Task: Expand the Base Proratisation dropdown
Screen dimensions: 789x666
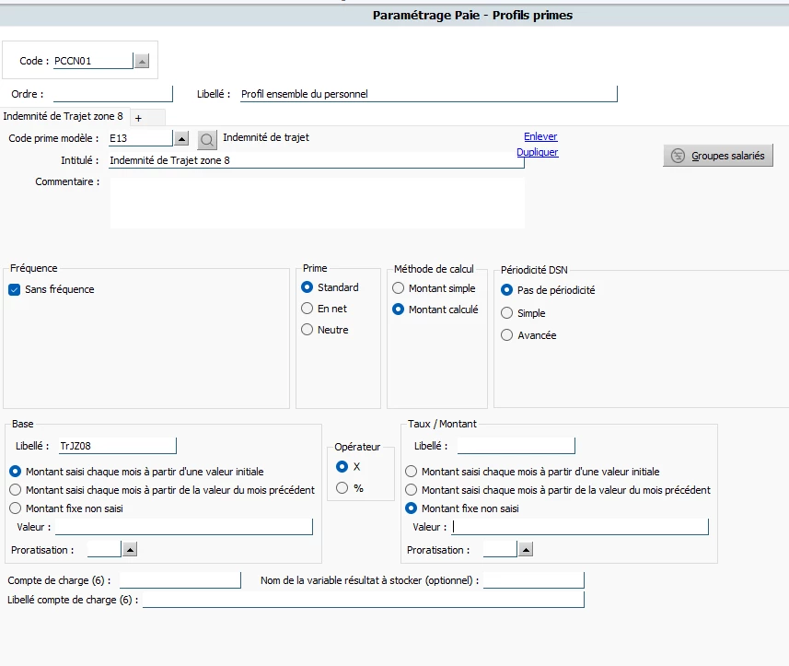Action: [130, 549]
